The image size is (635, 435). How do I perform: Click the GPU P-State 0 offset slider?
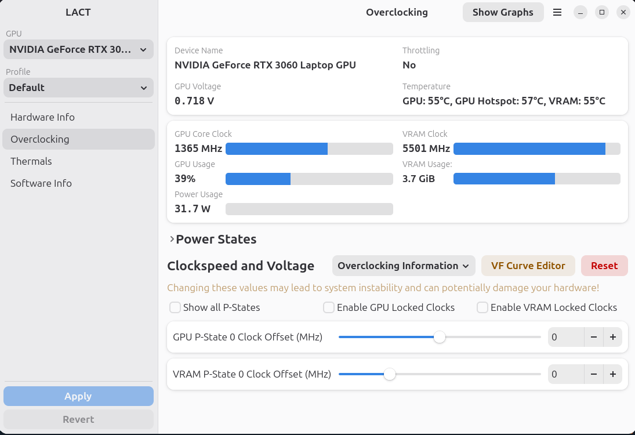pyautogui.click(x=440, y=337)
